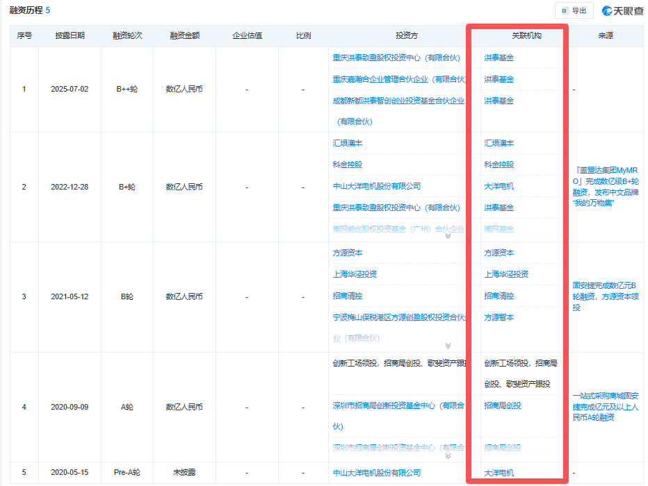
Task: Click the 融资历程 section title
Action: tap(26, 10)
